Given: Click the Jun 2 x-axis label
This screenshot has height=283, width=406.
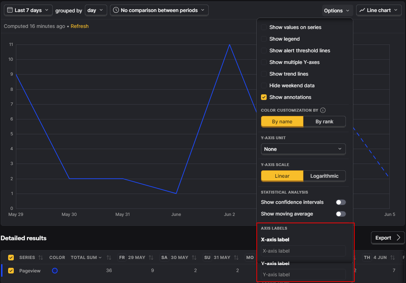Looking at the screenshot, I should coord(230,214).
